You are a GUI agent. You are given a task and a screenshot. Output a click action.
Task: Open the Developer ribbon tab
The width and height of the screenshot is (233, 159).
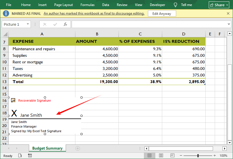click(157, 5)
